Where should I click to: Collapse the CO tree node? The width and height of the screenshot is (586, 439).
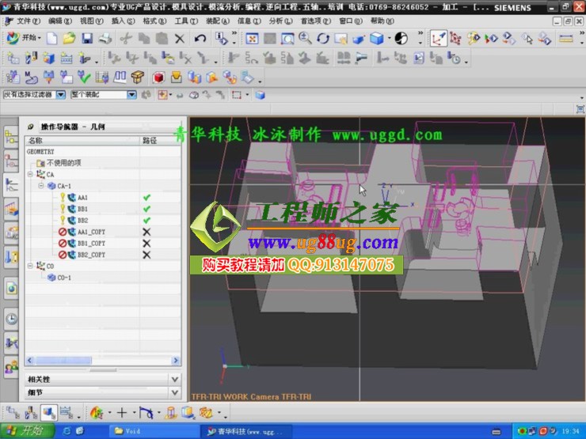pos(30,266)
